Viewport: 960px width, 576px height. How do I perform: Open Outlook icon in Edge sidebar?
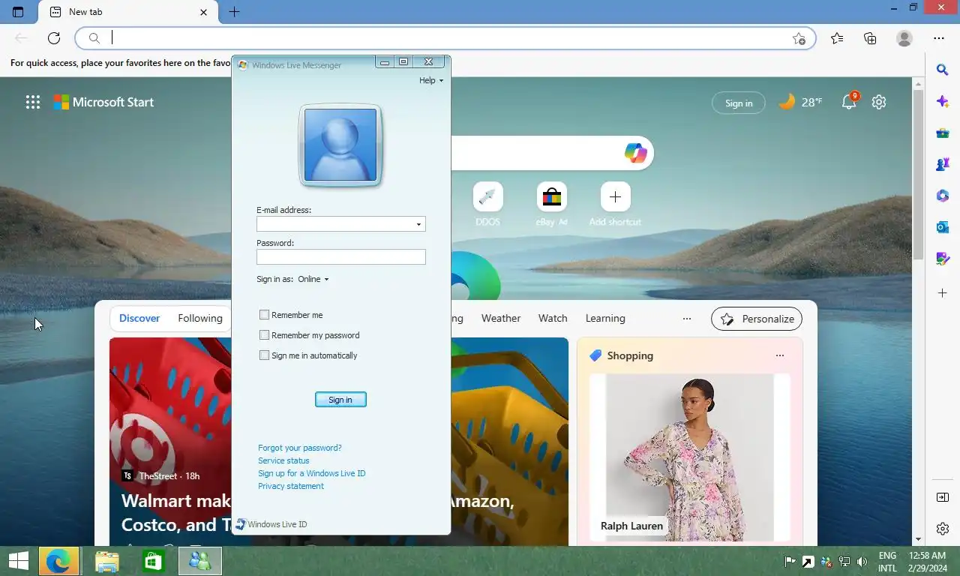click(943, 227)
